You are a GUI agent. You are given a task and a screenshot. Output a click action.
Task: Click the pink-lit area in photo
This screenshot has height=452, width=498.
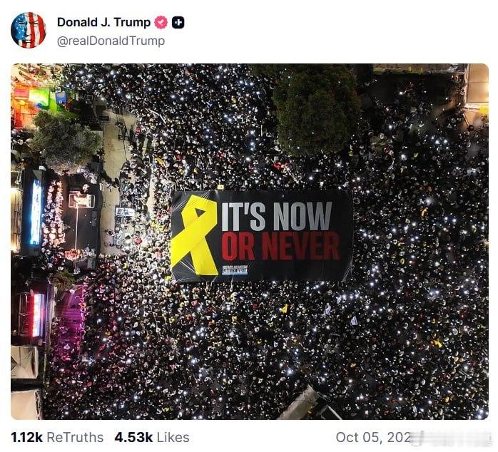click(71, 321)
